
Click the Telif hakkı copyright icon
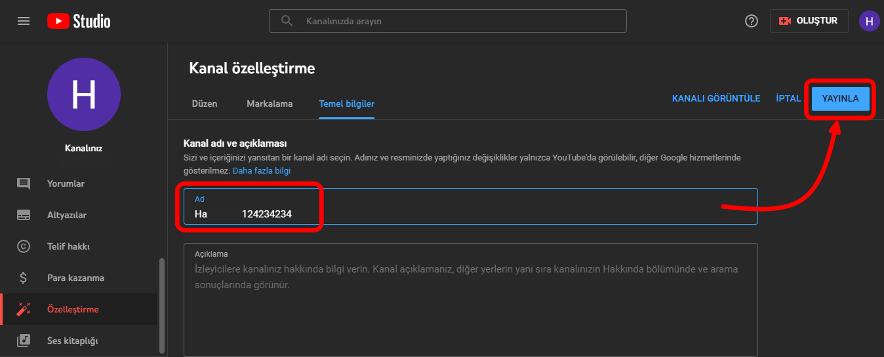(24, 246)
